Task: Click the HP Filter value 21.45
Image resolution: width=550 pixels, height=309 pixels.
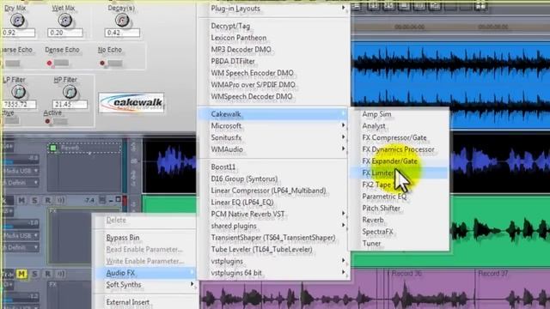Action: (70, 105)
